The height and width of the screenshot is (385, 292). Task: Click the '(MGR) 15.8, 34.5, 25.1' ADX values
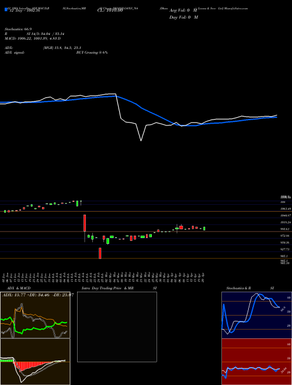[62, 48]
